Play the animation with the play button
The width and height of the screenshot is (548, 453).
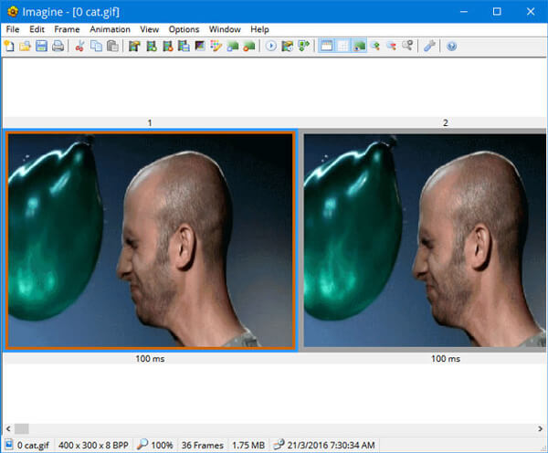click(271, 46)
